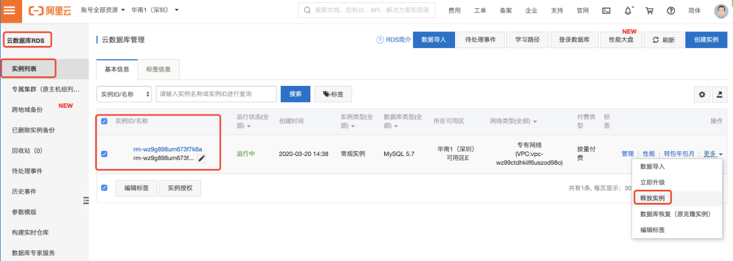Click the 学习路径 button

pos(527,39)
